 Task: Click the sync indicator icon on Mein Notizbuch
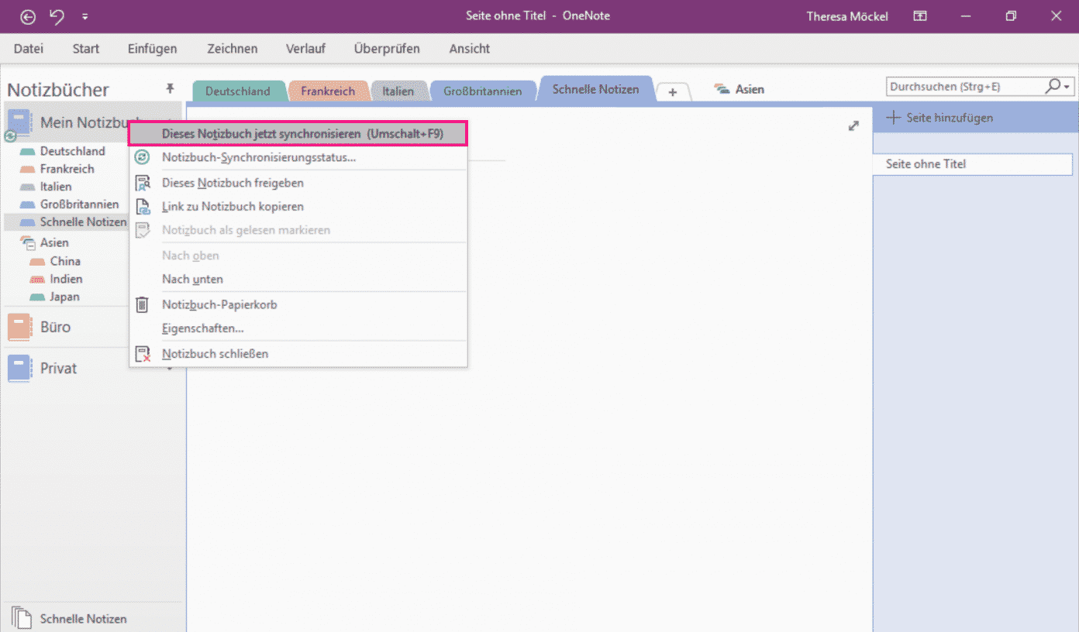[10, 136]
